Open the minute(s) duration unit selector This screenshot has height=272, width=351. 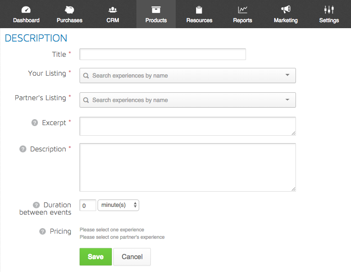tap(118, 205)
